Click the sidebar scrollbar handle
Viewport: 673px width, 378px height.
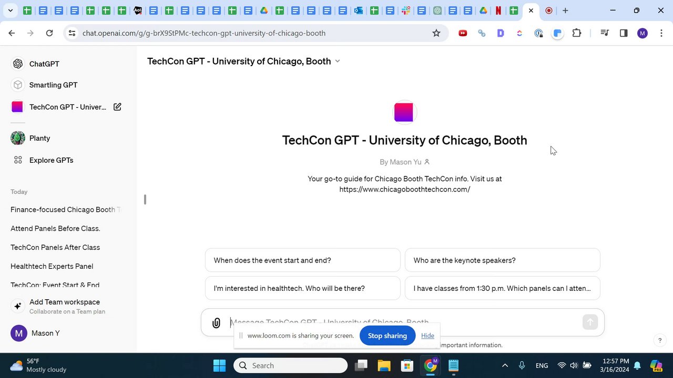[145, 199]
